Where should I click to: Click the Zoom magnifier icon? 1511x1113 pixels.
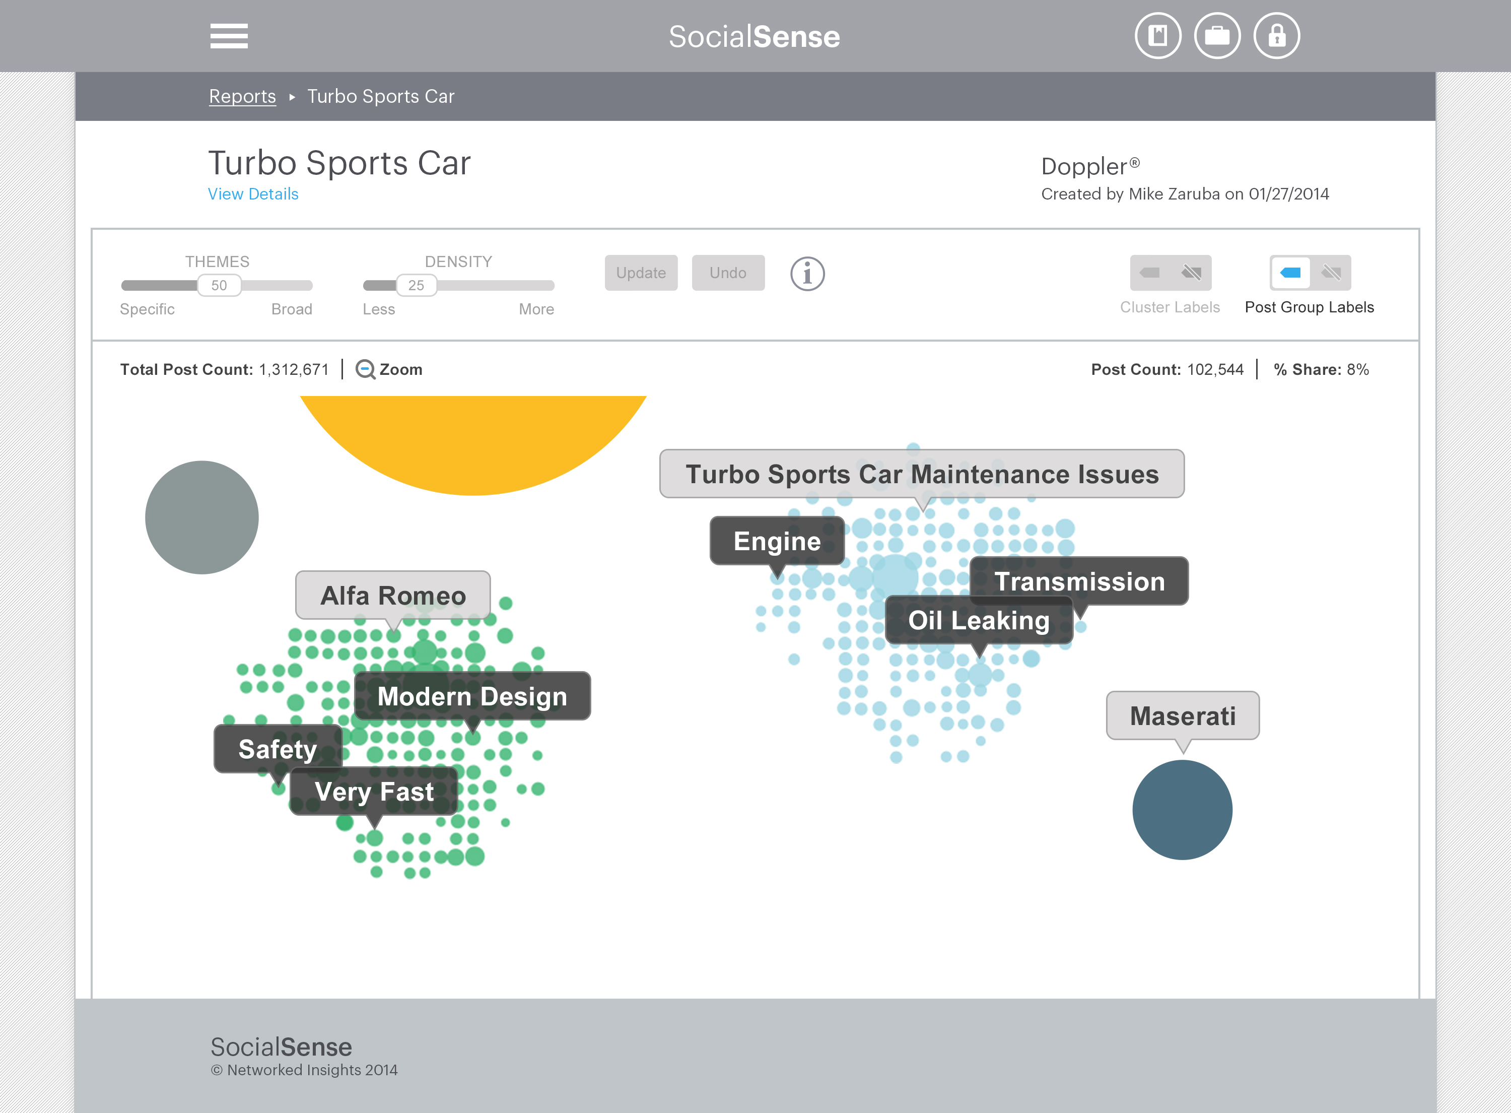(x=365, y=369)
